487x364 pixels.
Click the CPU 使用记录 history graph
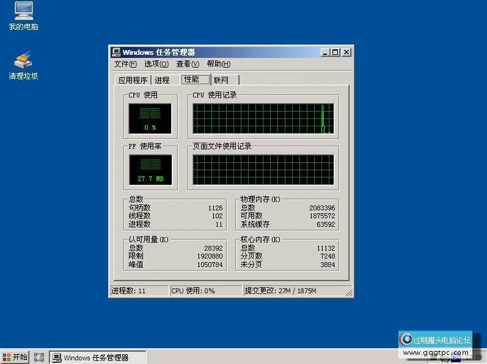(263, 119)
